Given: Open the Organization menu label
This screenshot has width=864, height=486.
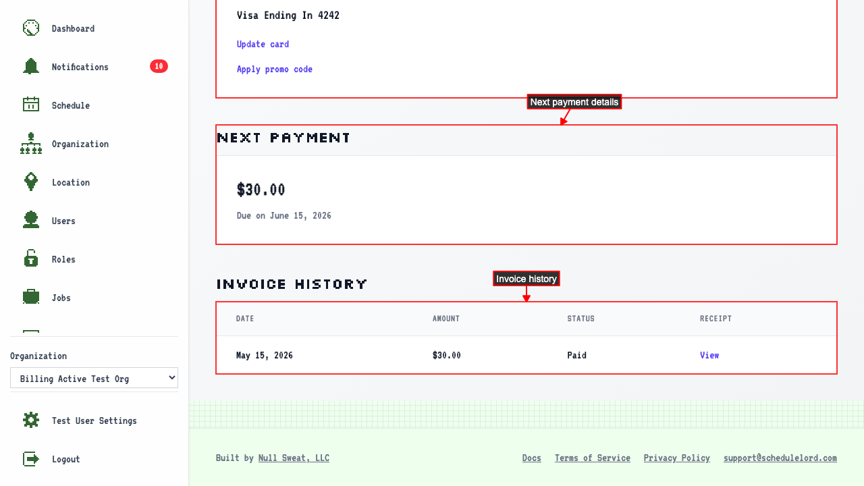Looking at the screenshot, I should pos(80,144).
